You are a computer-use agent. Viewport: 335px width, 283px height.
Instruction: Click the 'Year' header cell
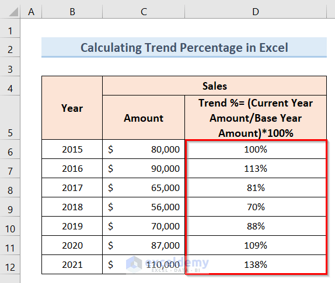[72, 108]
